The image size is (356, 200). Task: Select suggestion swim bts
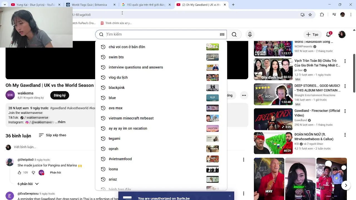161,57
